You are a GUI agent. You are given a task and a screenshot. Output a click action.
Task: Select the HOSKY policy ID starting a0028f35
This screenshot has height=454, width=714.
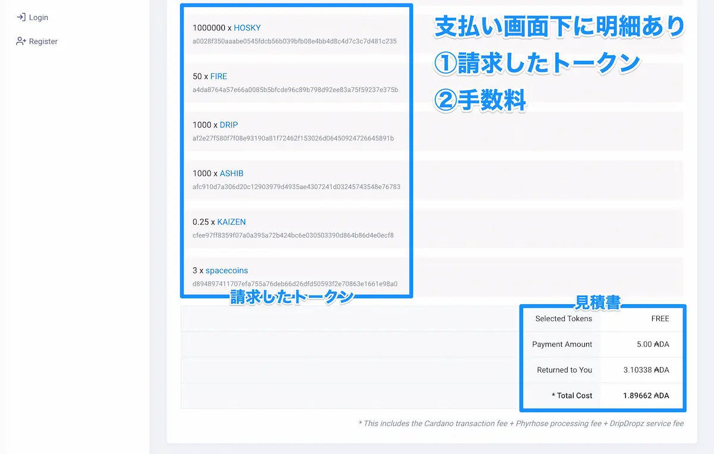(295, 42)
